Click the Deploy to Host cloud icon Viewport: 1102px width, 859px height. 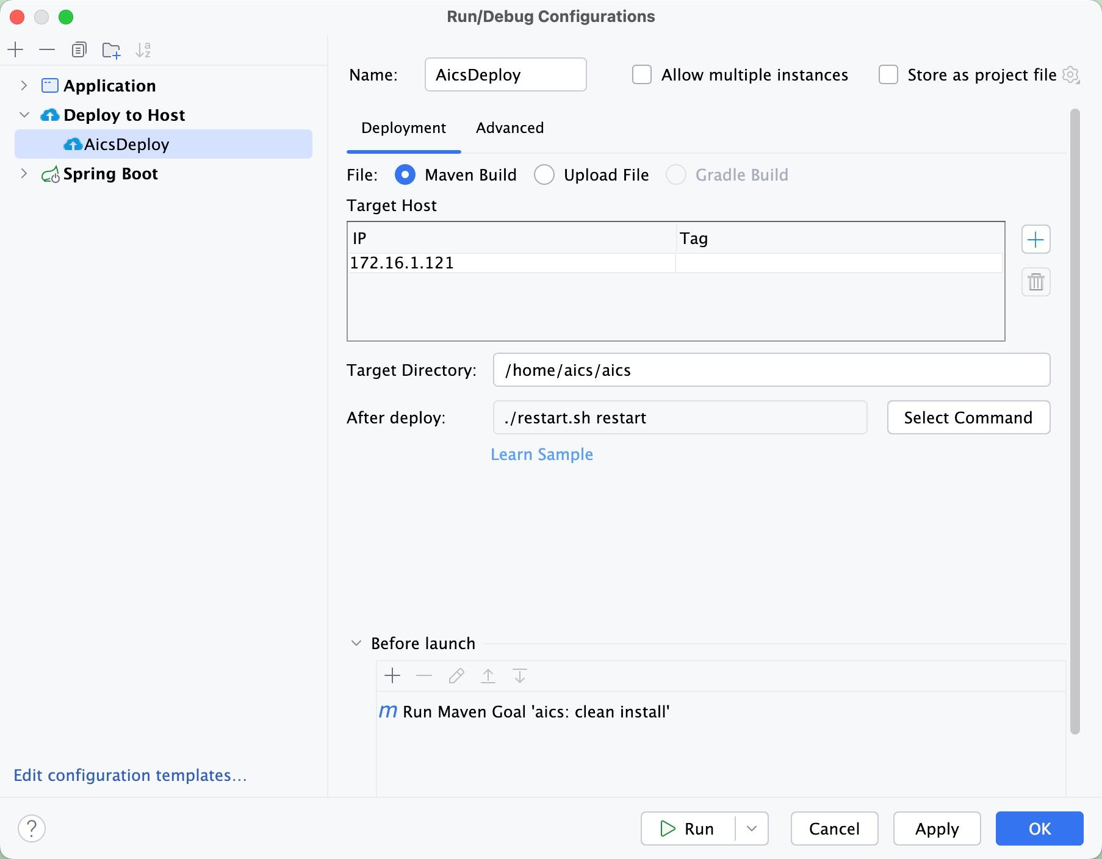tap(49, 115)
